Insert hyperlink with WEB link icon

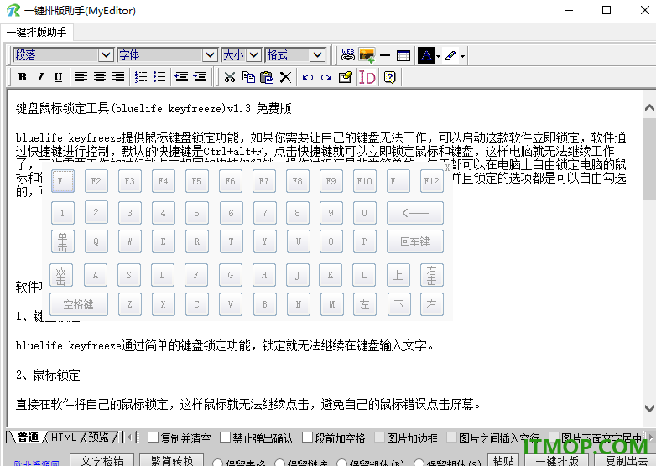point(347,54)
